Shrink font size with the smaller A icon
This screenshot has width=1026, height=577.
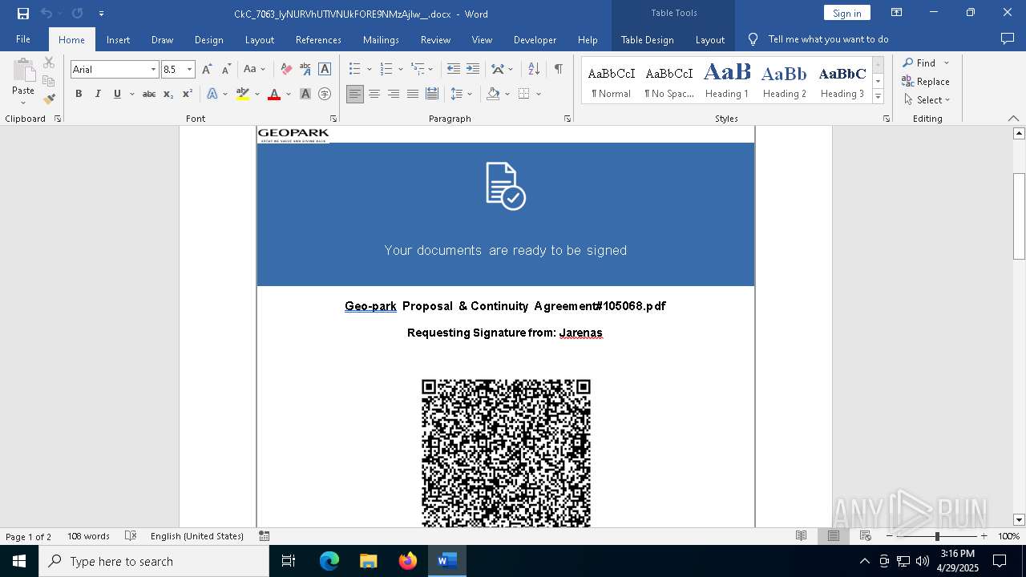(226, 70)
